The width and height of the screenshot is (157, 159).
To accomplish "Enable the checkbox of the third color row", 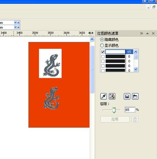I will point(103,61).
